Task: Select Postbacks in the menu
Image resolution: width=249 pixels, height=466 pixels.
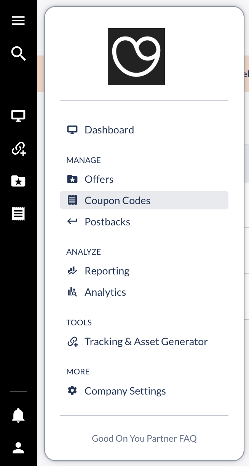Action: tap(107, 222)
